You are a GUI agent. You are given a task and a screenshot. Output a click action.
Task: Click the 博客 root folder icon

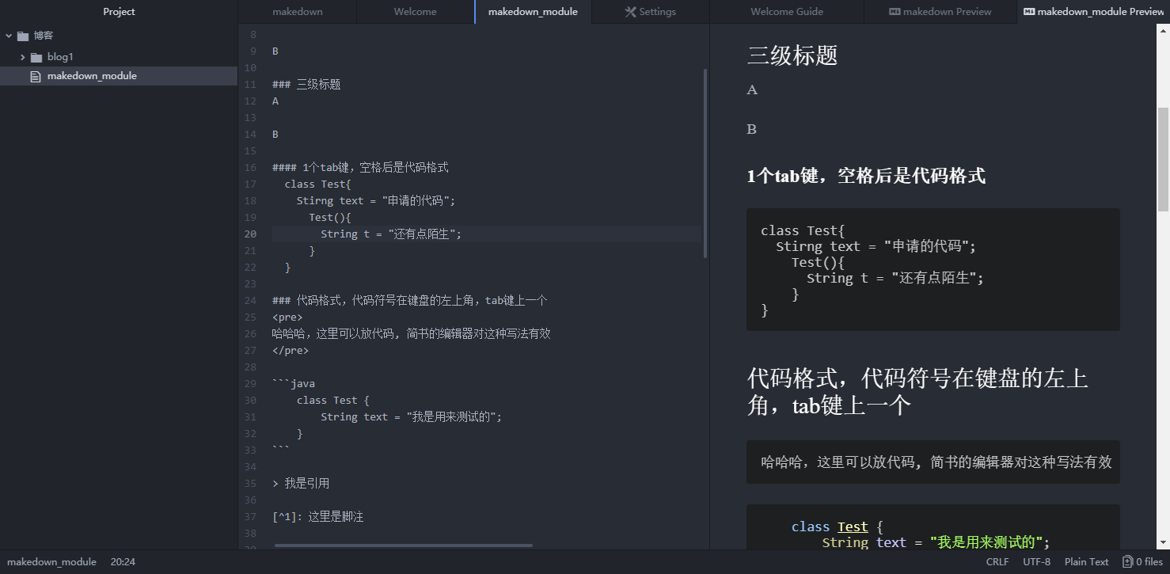point(23,36)
